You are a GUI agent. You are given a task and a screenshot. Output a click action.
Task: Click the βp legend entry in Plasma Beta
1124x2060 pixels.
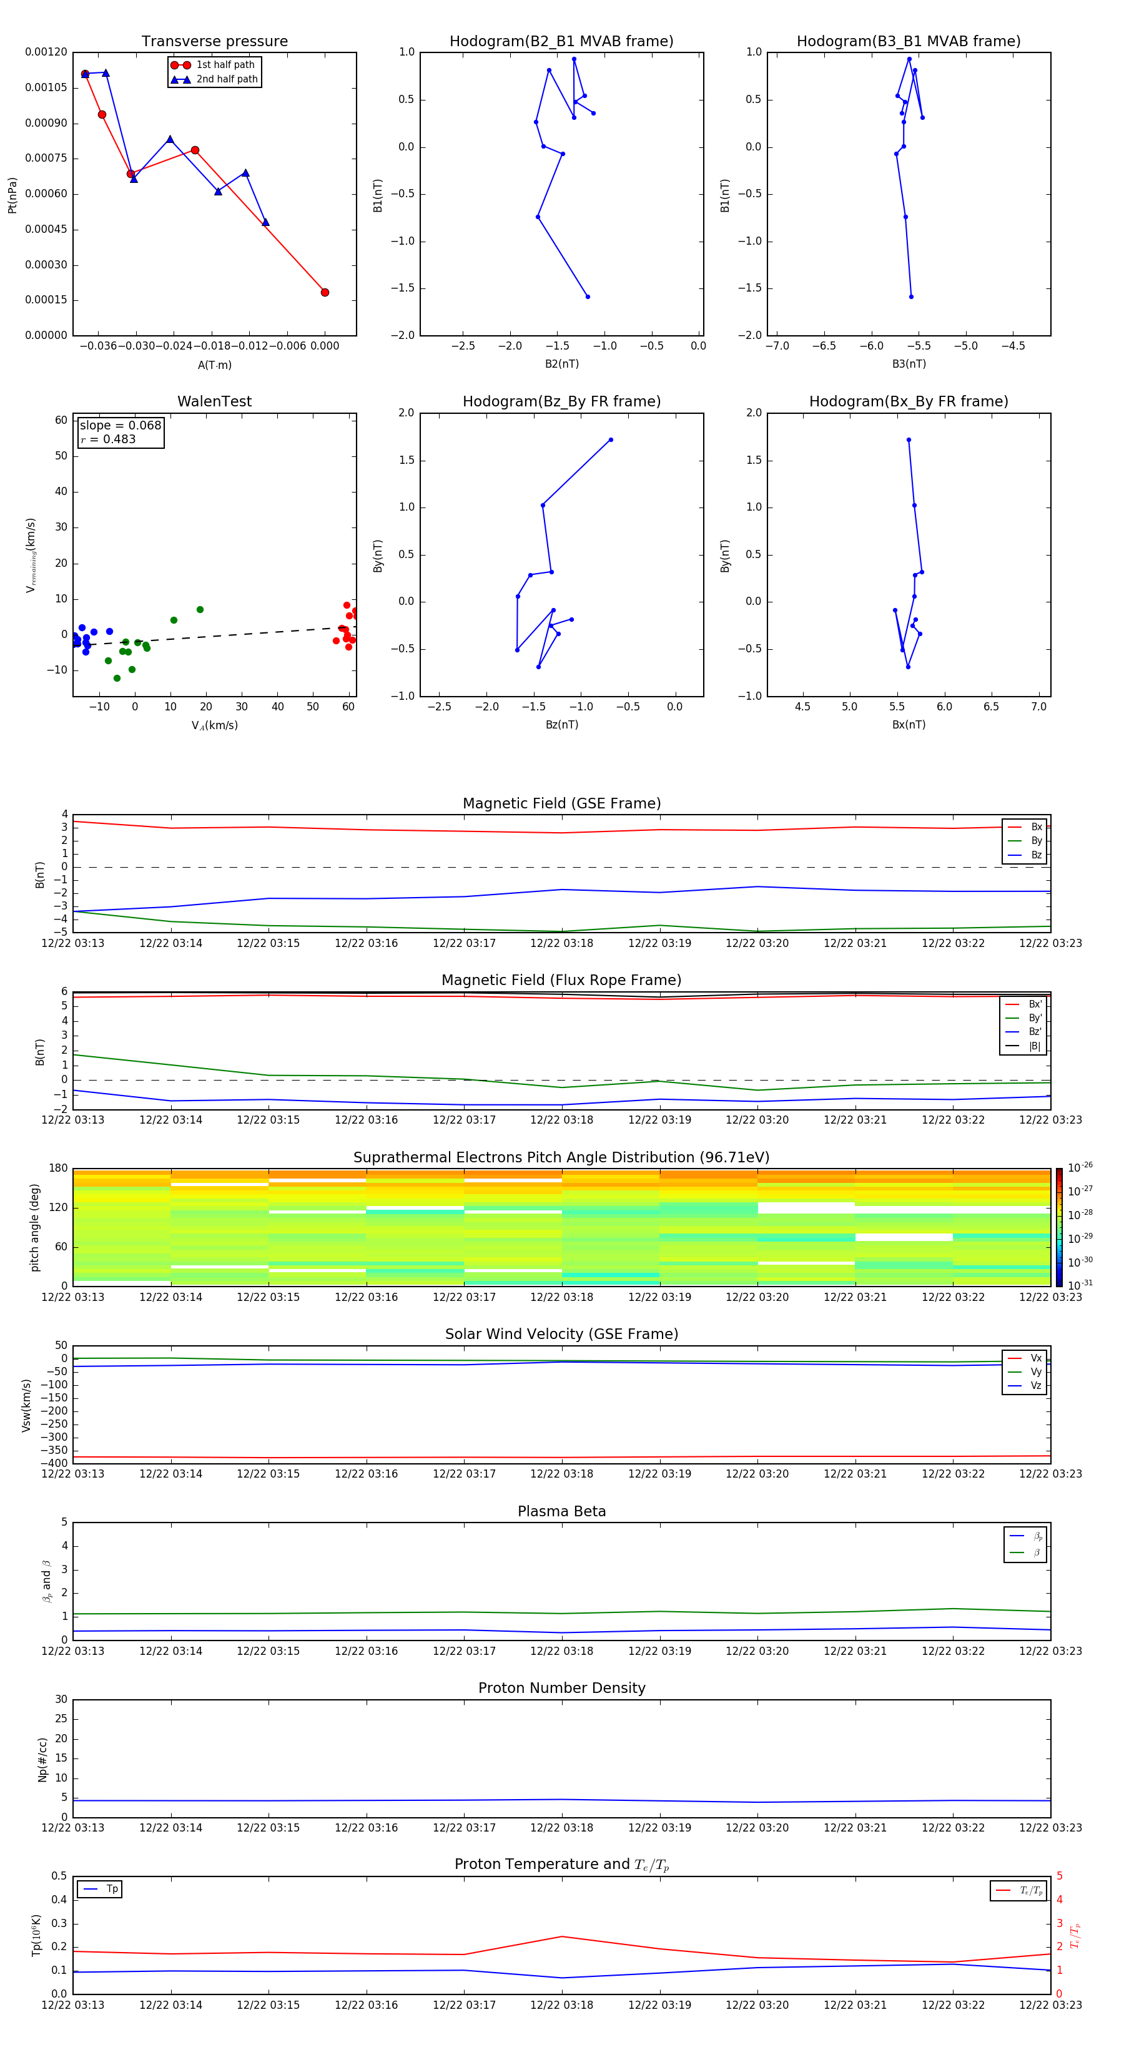click(x=1025, y=1536)
